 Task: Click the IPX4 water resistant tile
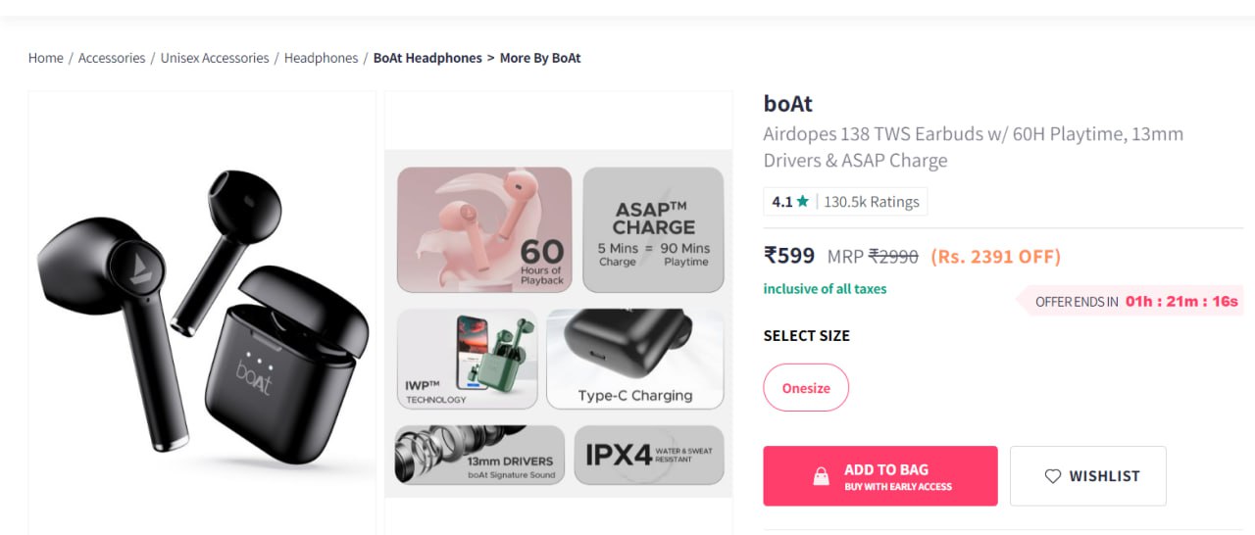pos(648,455)
